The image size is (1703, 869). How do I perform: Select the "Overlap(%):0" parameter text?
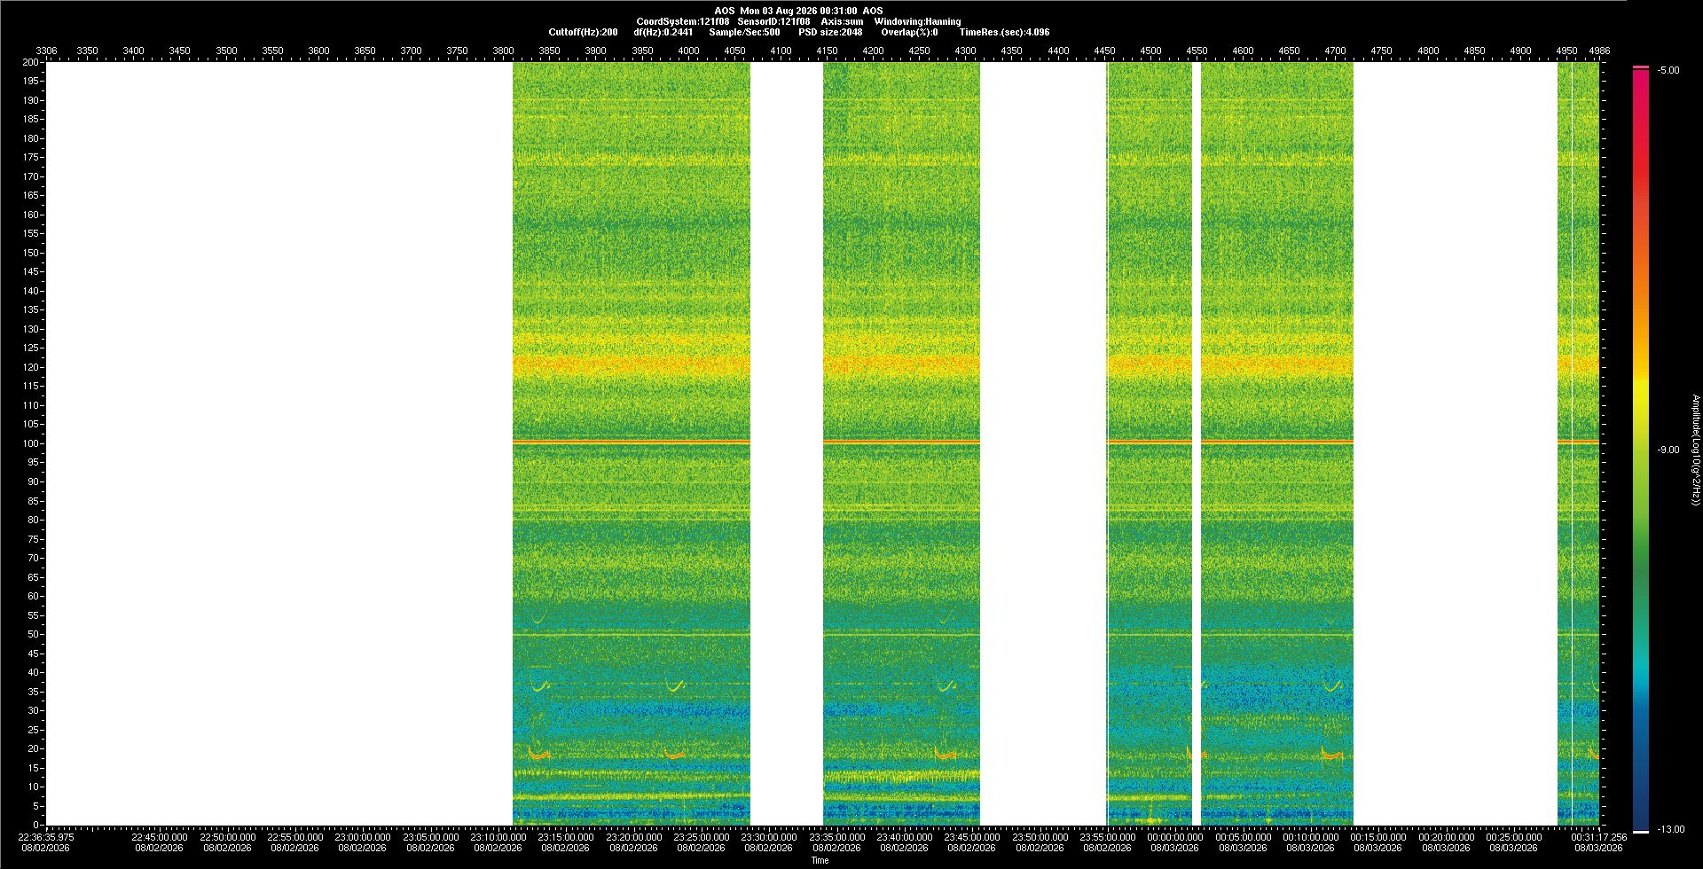[x=909, y=32]
